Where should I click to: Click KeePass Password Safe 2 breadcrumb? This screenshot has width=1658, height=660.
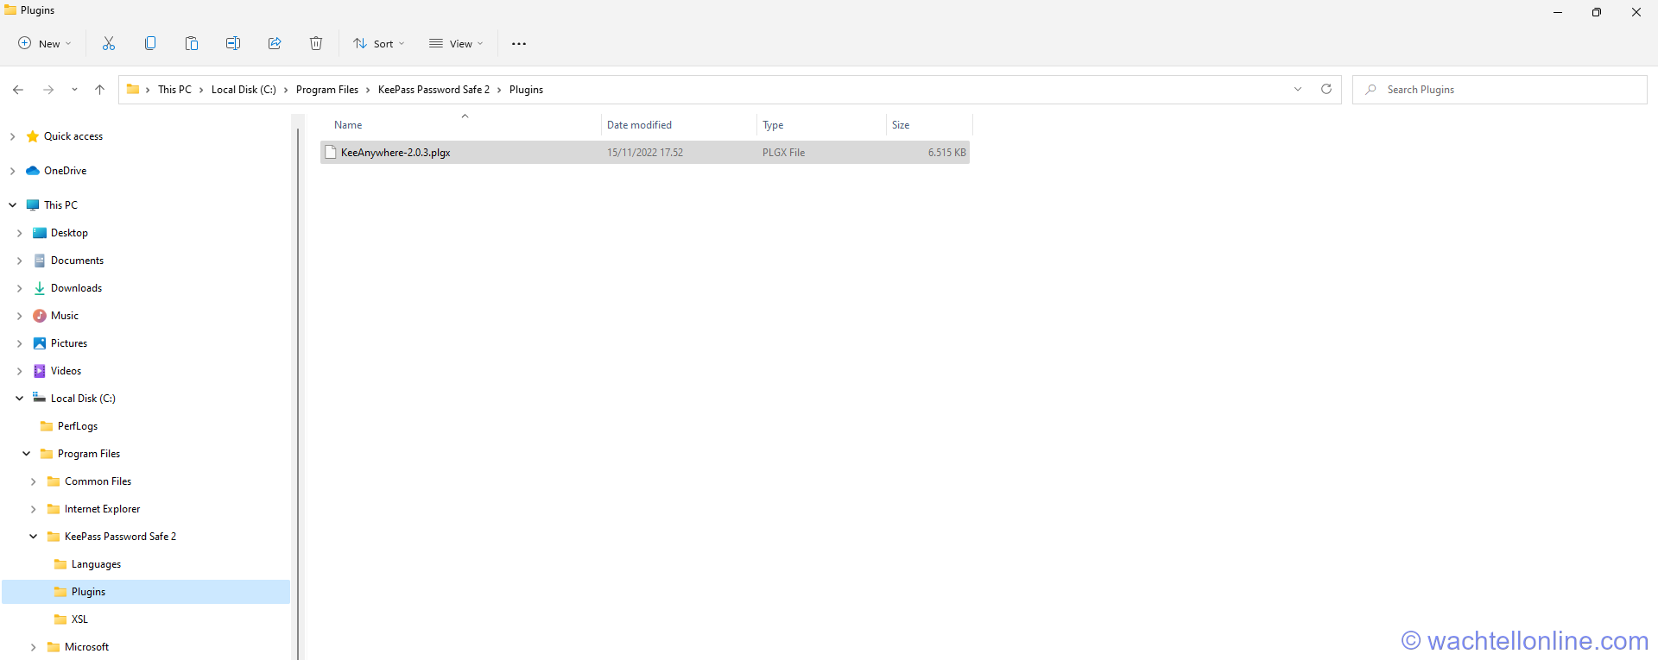coord(433,90)
